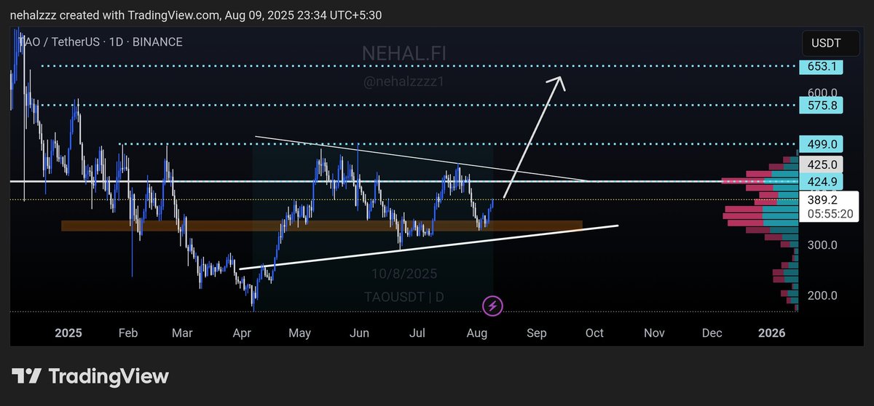Select the 499.0 price level label

[821, 144]
